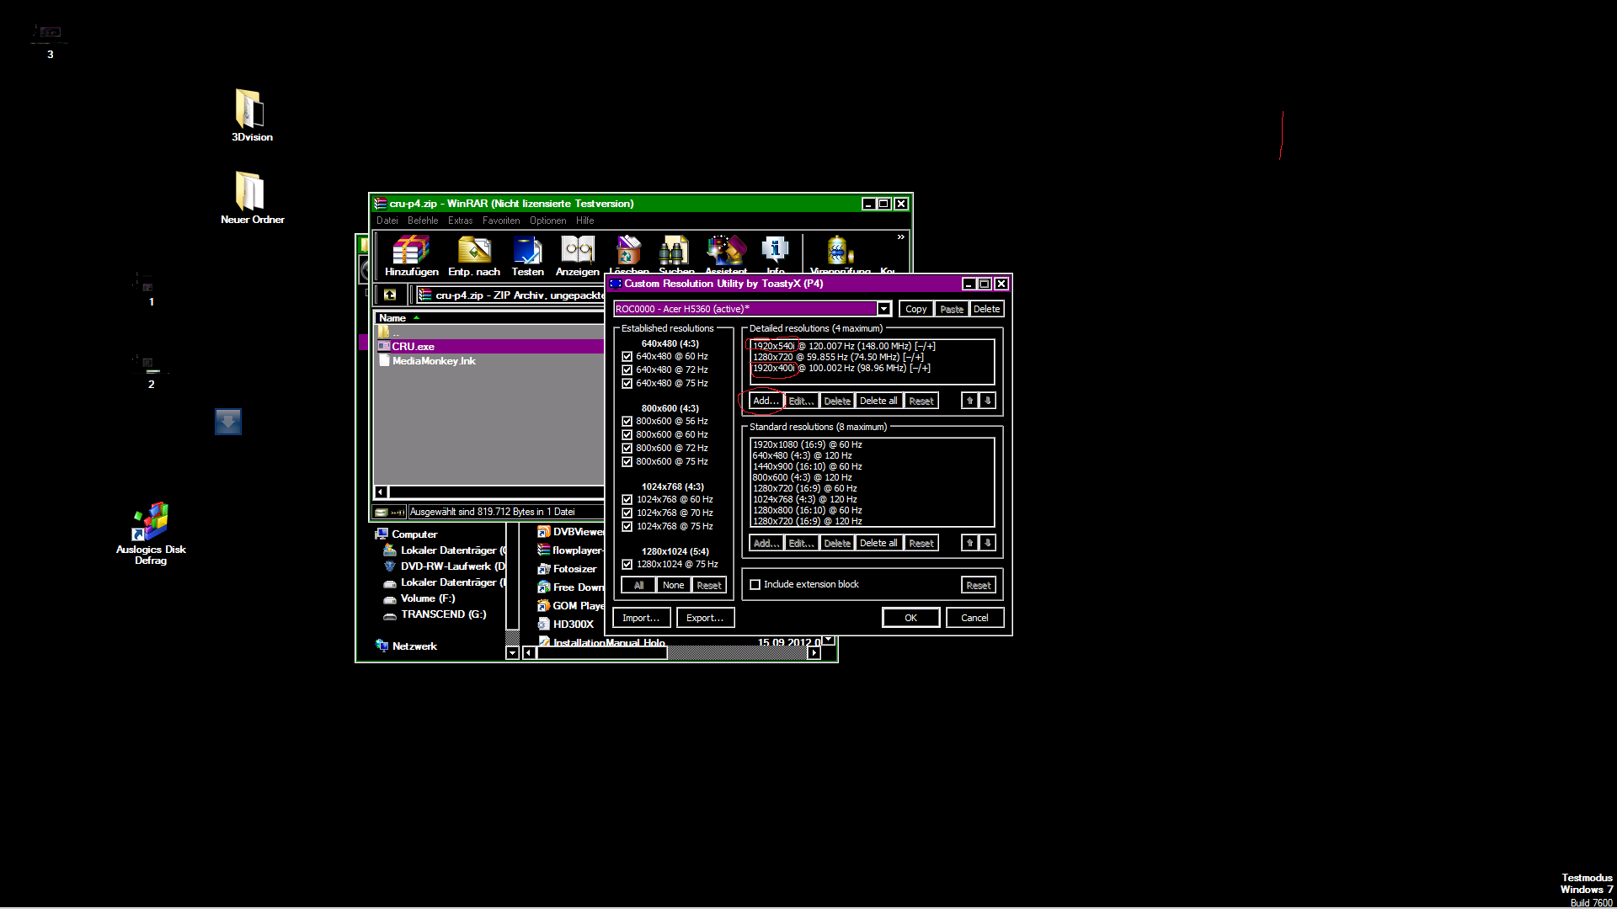
Task: Click the Import... button
Action: [x=641, y=618]
